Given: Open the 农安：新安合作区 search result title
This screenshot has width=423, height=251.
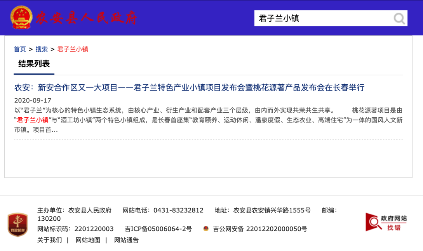Looking at the screenshot, I should pos(189,88).
